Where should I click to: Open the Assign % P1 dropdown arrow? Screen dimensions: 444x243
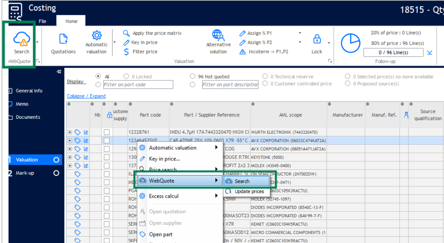pos(300,33)
